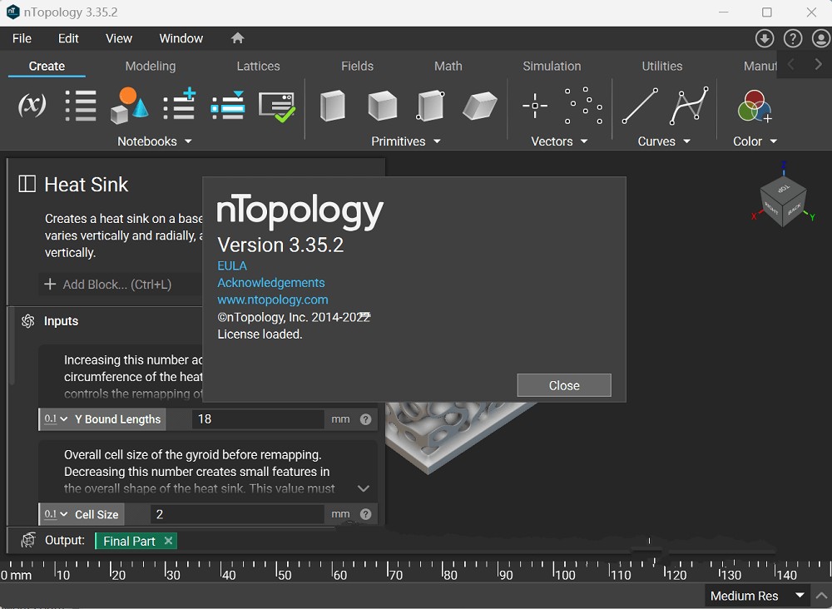This screenshot has width=832, height=609.
Task: Open the View menu
Action: click(118, 38)
